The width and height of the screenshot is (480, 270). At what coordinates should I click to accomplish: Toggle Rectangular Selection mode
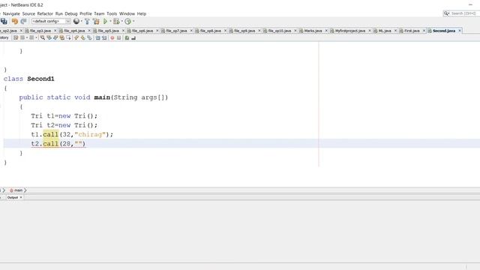[68, 37]
